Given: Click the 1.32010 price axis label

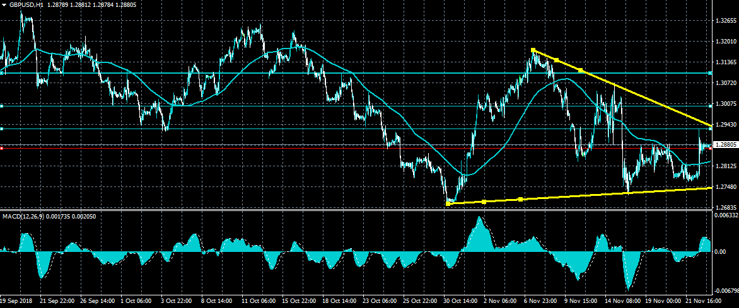Looking at the screenshot, I should coord(726,42).
